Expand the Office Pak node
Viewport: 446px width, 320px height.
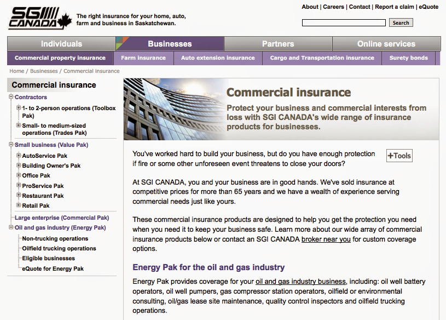click(x=19, y=175)
